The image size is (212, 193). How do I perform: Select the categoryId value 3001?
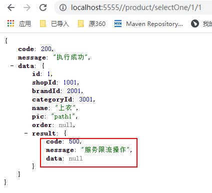point(86,99)
